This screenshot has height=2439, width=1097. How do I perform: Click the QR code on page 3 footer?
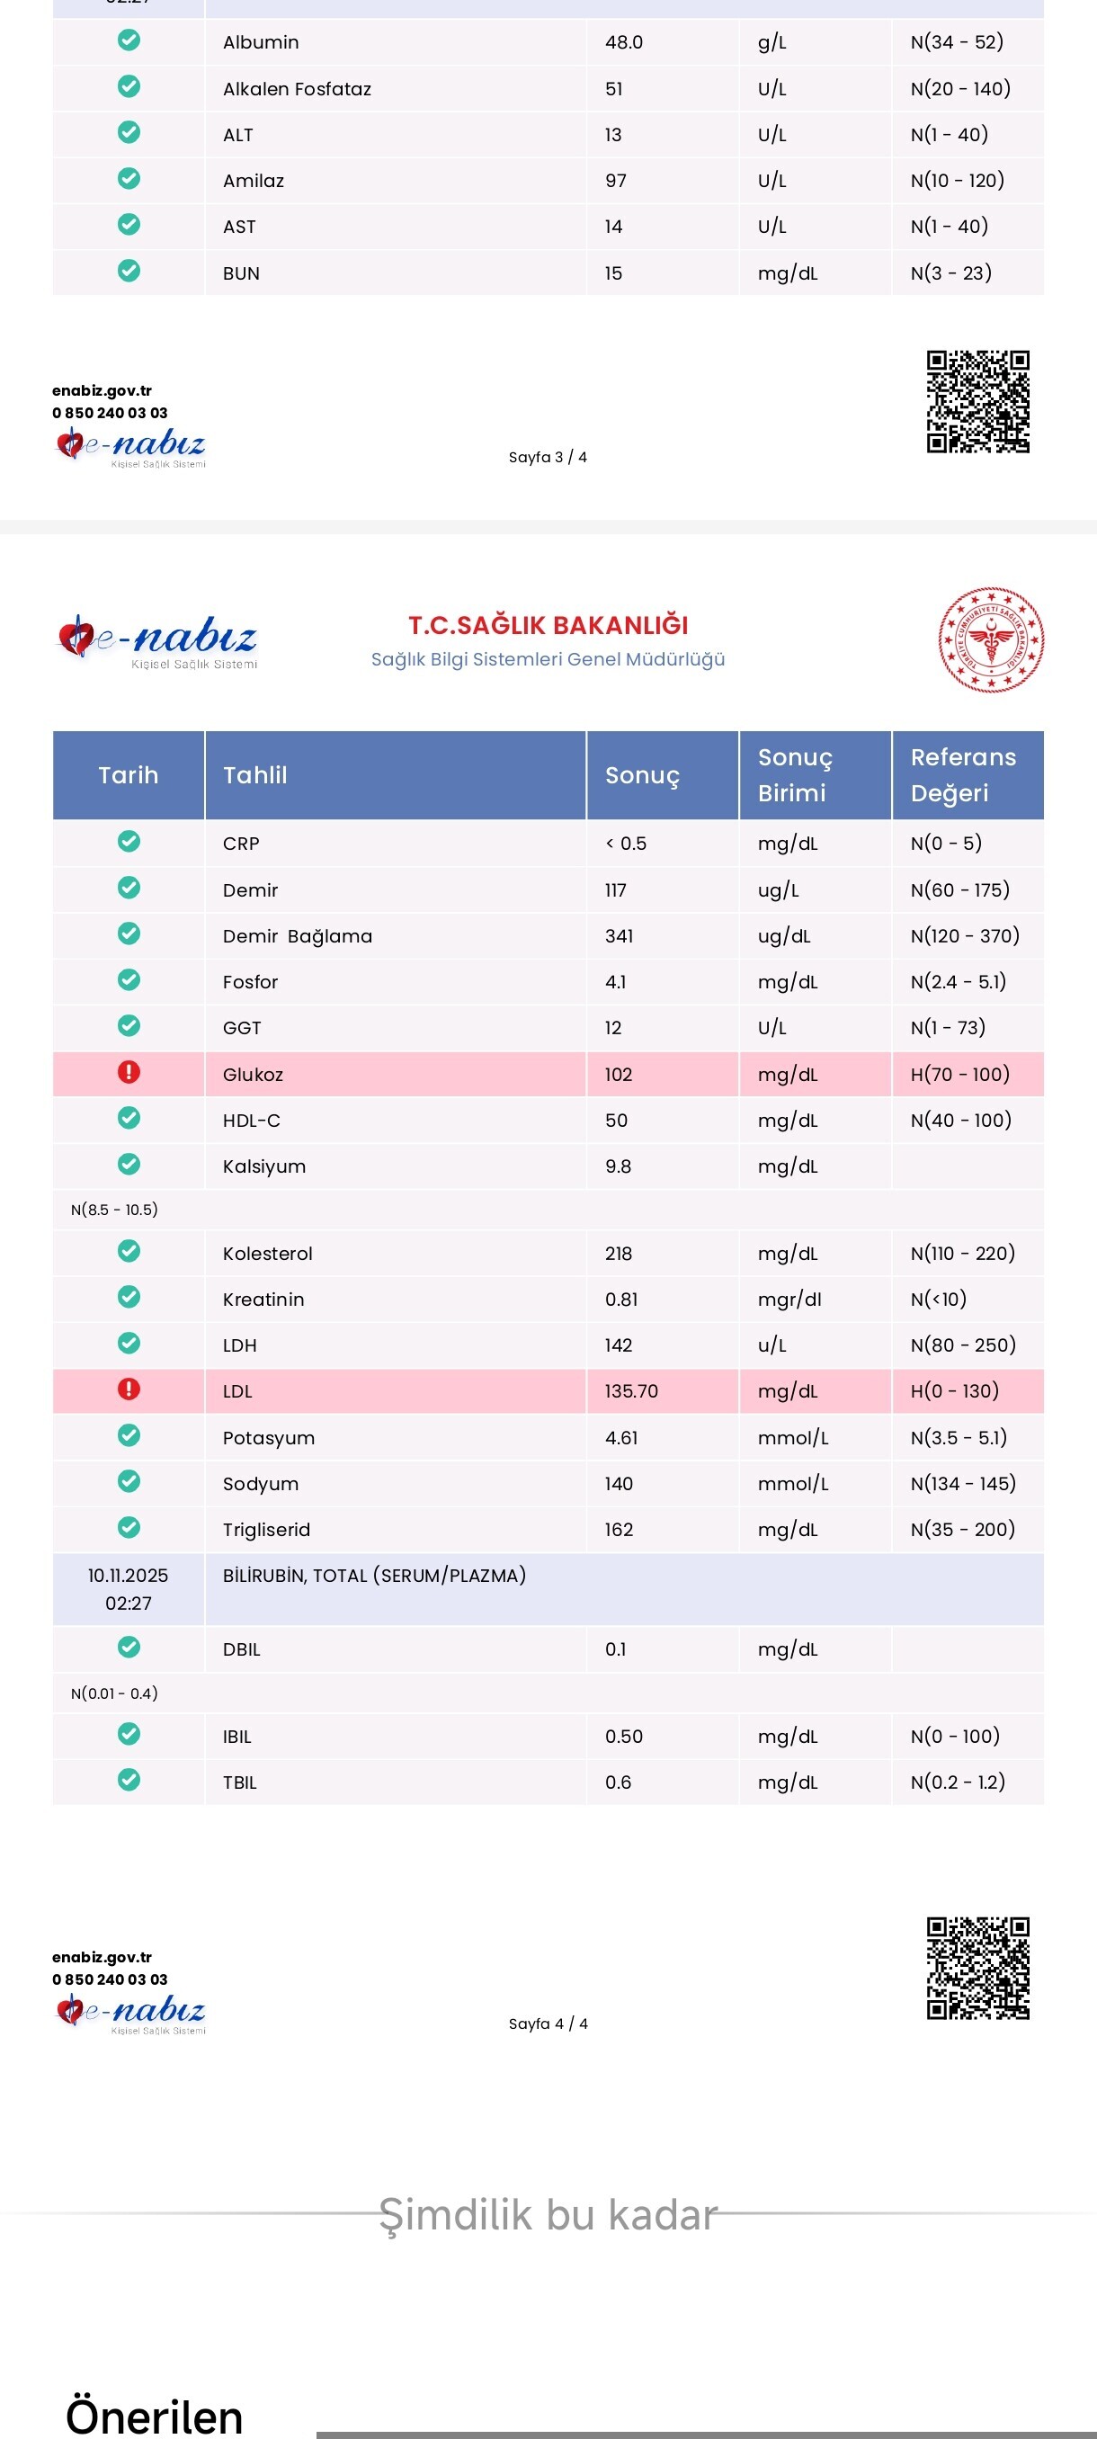click(977, 401)
